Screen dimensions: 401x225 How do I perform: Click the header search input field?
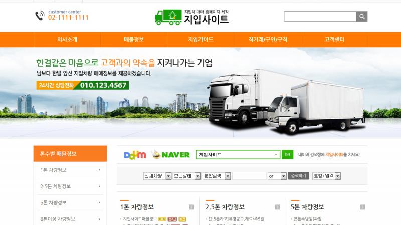pos(320,17)
